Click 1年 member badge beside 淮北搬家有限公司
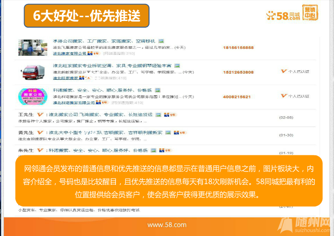 pos(94,54)
